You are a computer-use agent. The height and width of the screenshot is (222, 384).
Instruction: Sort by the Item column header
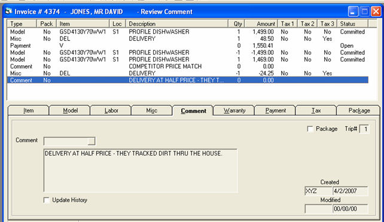83,24
